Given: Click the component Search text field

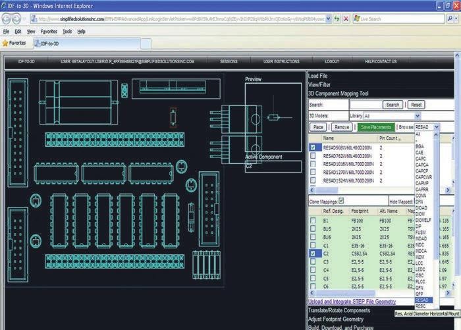Looking at the screenshot, I should [366, 105].
